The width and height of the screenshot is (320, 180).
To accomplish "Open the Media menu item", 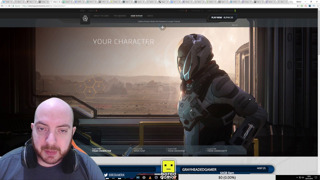I will coord(150,16).
